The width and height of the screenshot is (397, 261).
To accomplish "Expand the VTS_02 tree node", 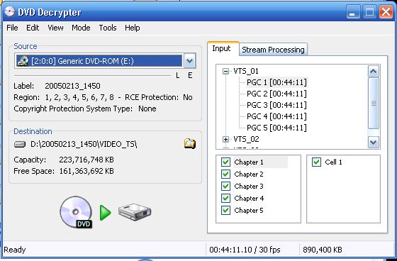I will 225,139.
